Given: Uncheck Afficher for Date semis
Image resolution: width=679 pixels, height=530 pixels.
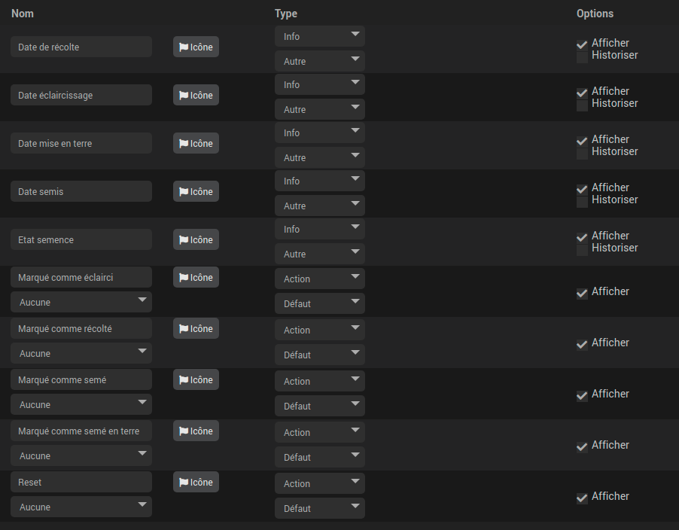Looking at the screenshot, I should (582, 190).
